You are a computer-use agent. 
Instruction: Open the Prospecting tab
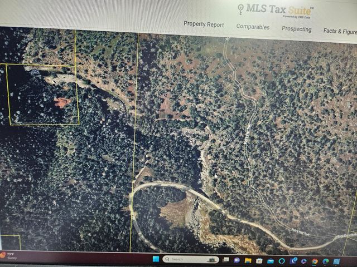(296, 29)
